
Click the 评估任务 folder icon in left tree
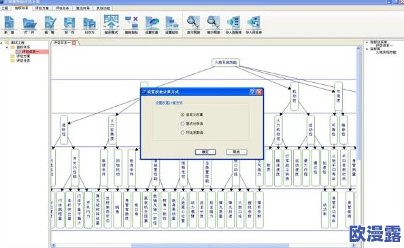pos(12,60)
